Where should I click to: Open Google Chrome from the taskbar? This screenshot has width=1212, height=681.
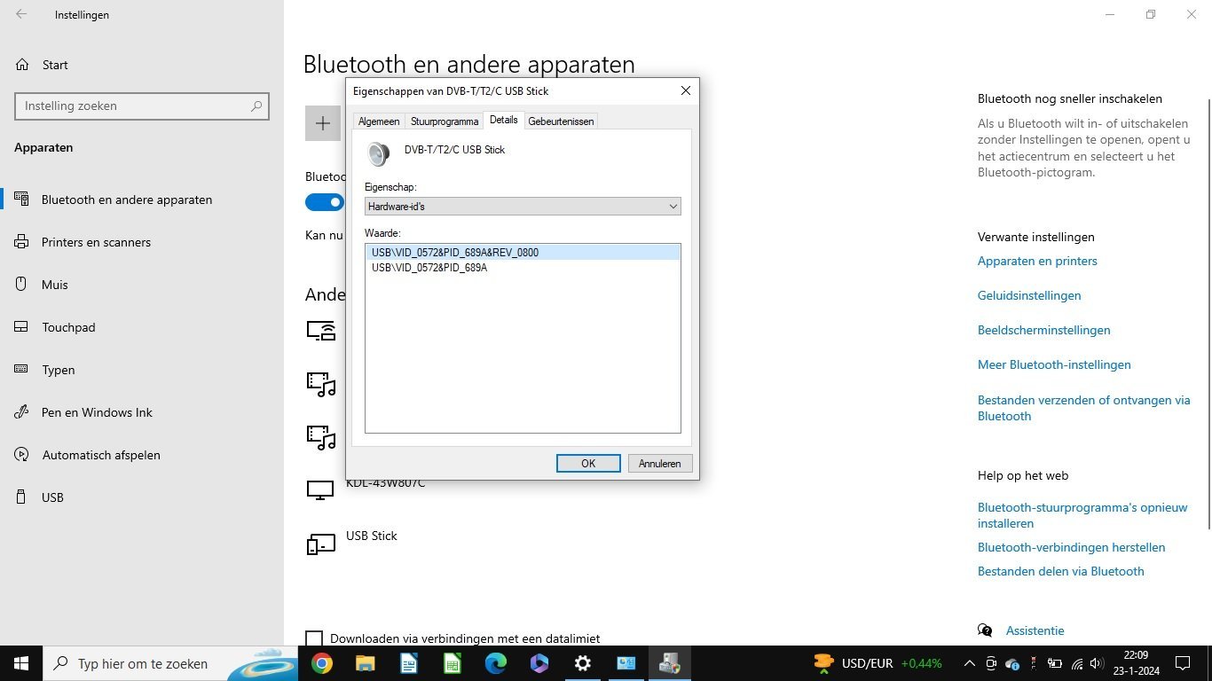coord(322,663)
